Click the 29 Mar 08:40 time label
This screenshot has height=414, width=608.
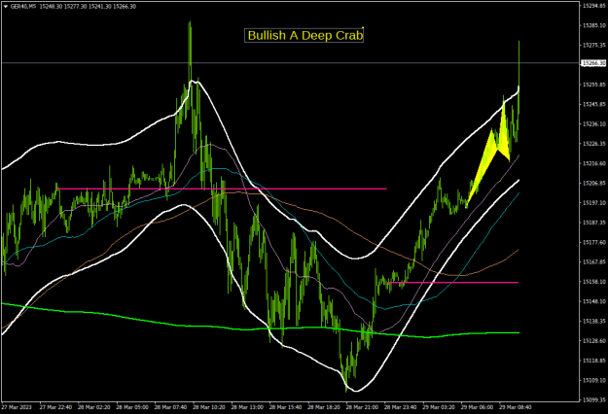515,407
